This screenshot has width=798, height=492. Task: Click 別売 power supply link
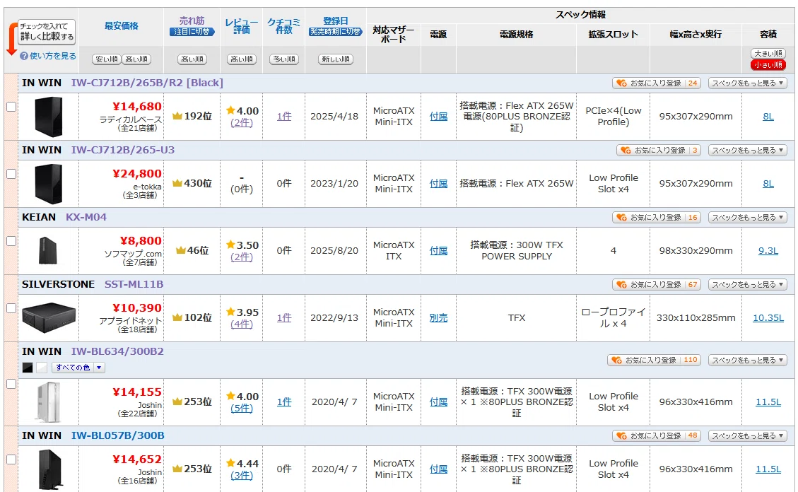tap(438, 317)
